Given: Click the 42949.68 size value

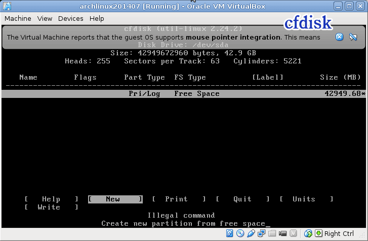Looking at the screenshot, I should point(343,94).
